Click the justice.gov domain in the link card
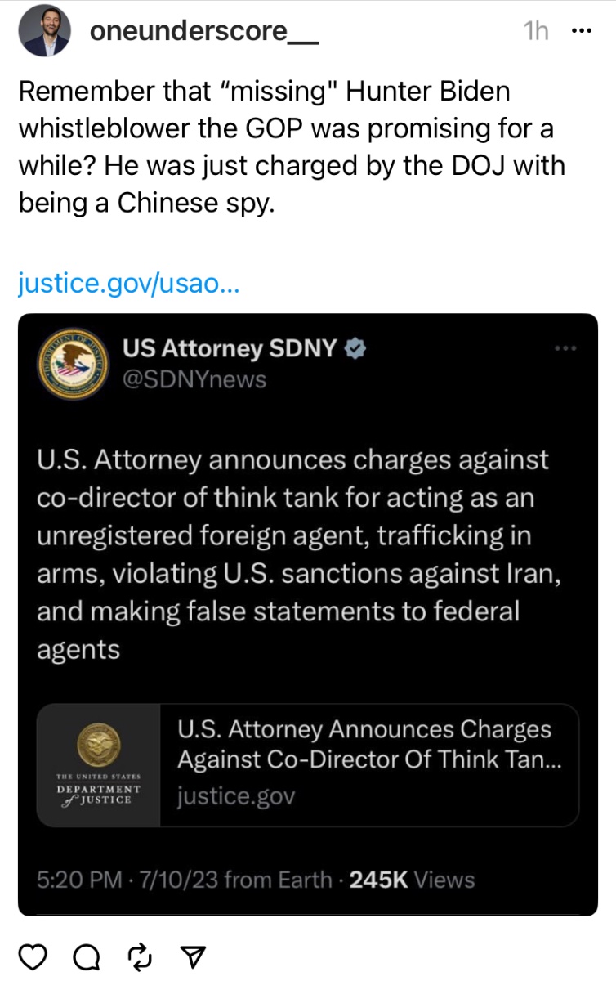616x981 pixels. tap(236, 796)
